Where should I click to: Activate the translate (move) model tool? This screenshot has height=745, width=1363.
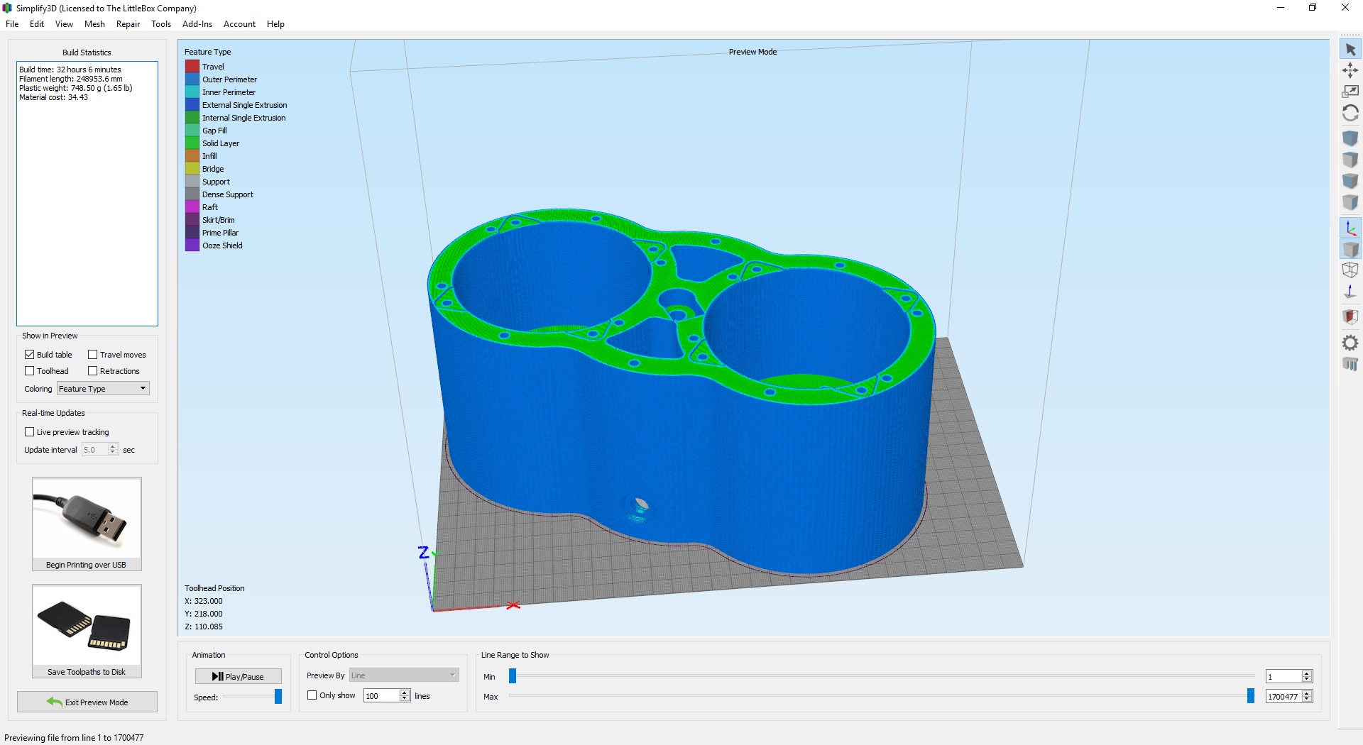click(x=1350, y=70)
